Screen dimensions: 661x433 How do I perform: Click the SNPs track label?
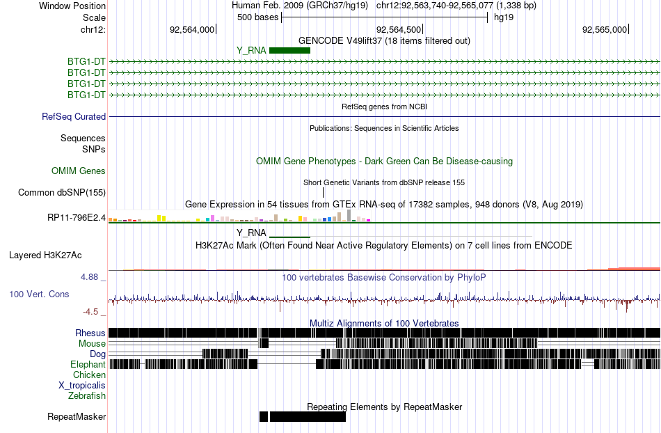click(x=94, y=149)
